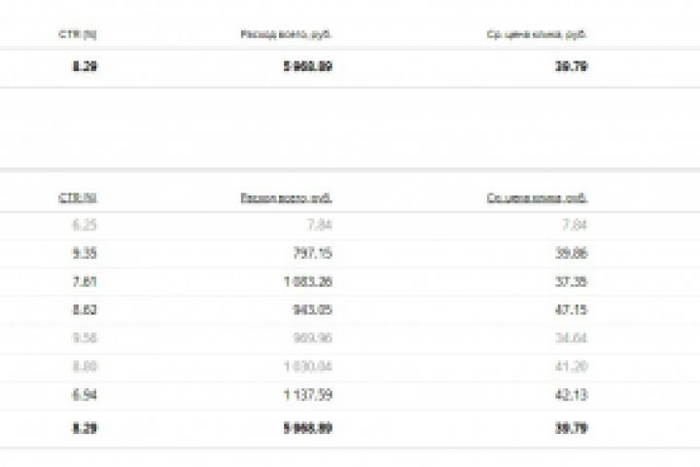Click the CTR (%) header in the top summary table

click(84, 35)
